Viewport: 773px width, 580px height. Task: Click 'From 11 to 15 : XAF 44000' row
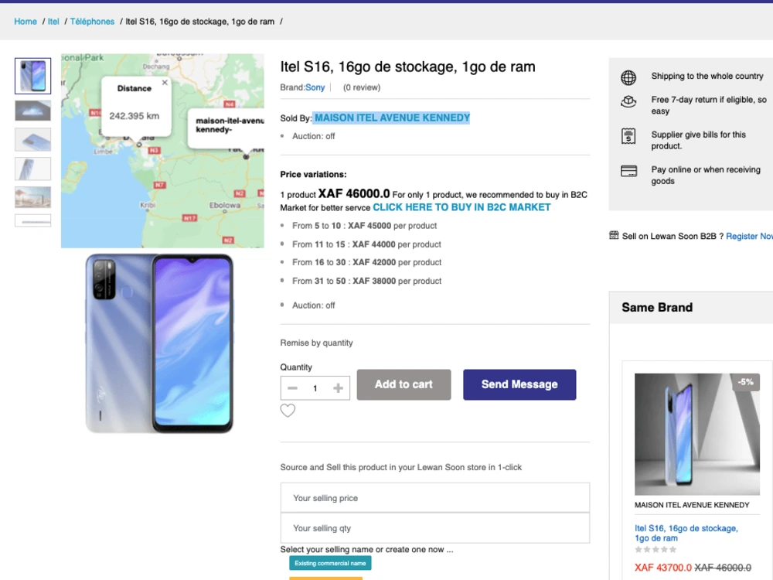[x=366, y=244]
